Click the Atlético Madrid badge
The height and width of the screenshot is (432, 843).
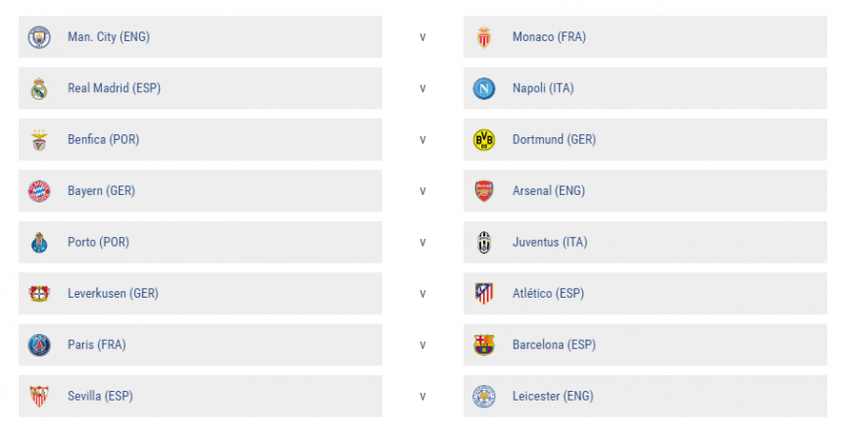pyautogui.click(x=484, y=293)
